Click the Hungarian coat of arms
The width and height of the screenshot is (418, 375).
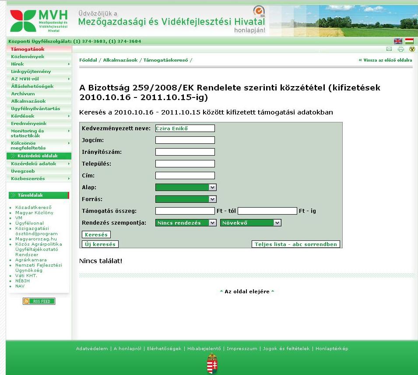click(212, 364)
